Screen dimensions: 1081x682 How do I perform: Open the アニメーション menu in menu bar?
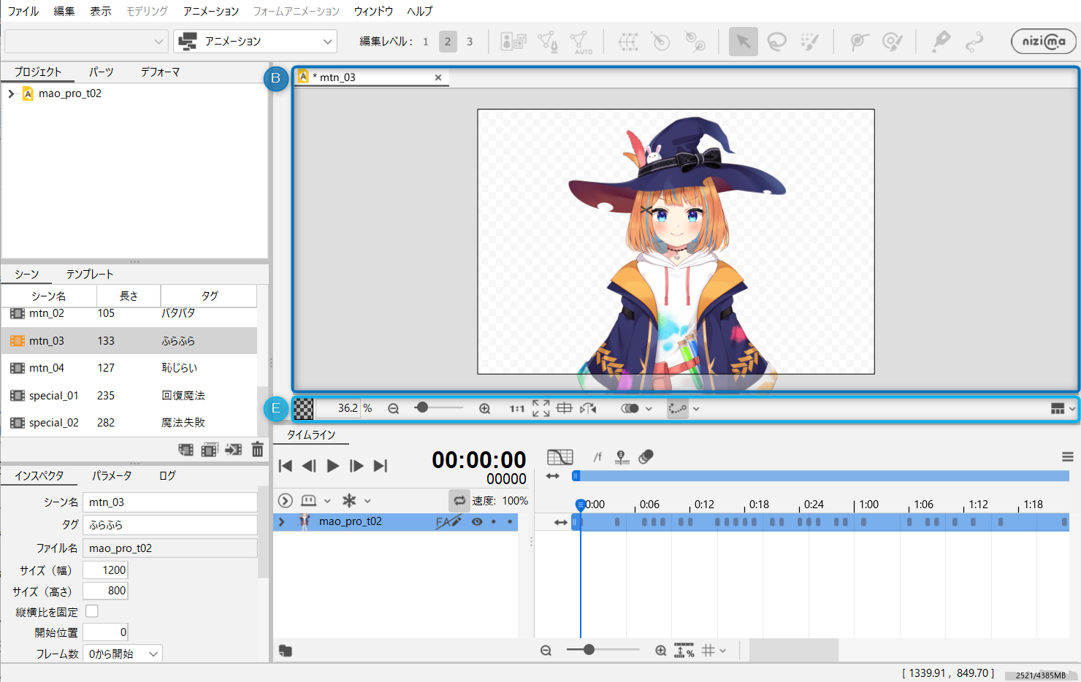coord(211,11)
